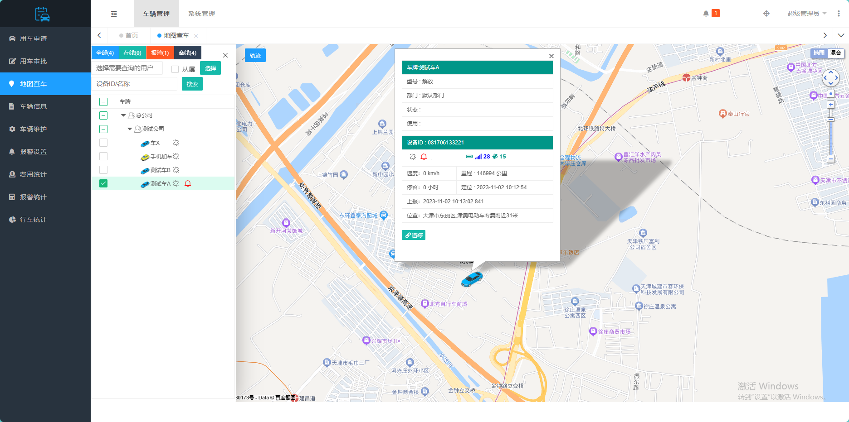Click the GSM signal bars icon in popup
This screenshot has width=849, height=422.
(x=478, y=157)
